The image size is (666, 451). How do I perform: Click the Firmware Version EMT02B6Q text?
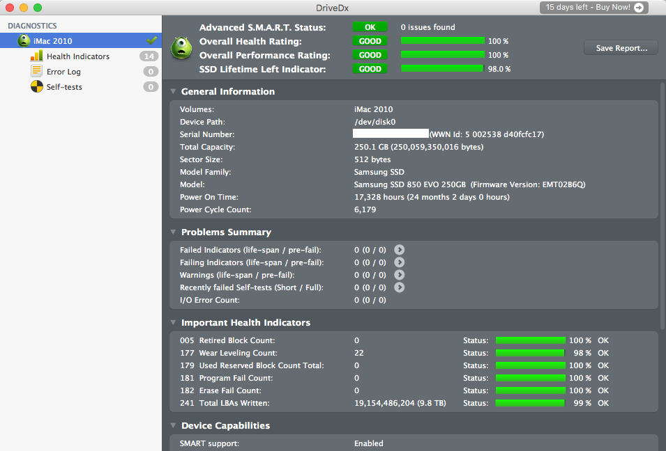[x=528, y=184]
